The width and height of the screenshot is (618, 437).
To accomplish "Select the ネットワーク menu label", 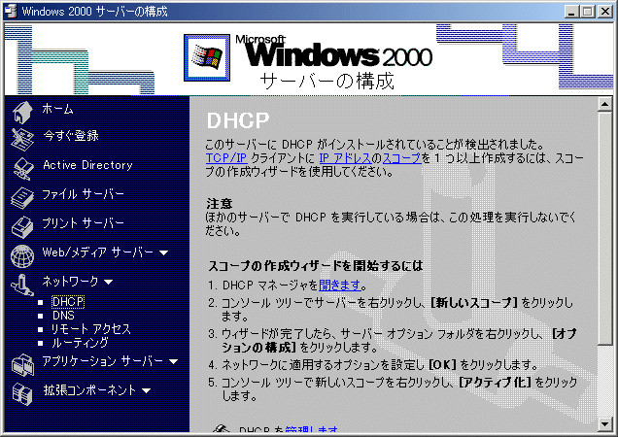I will pos(71,281).
